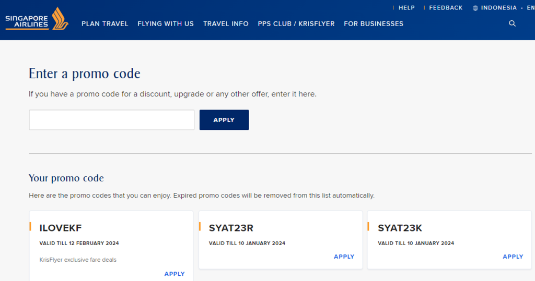Apply the SYAT23K promo code
This screenshot has width=535, height=281.
click(x=513, y=257)
